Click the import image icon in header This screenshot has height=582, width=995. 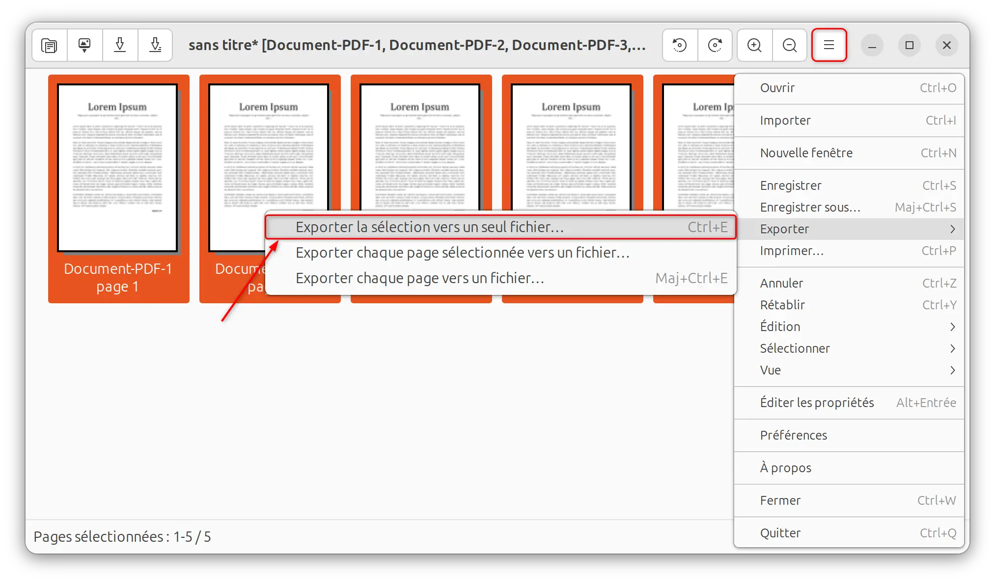pos(84,45)
